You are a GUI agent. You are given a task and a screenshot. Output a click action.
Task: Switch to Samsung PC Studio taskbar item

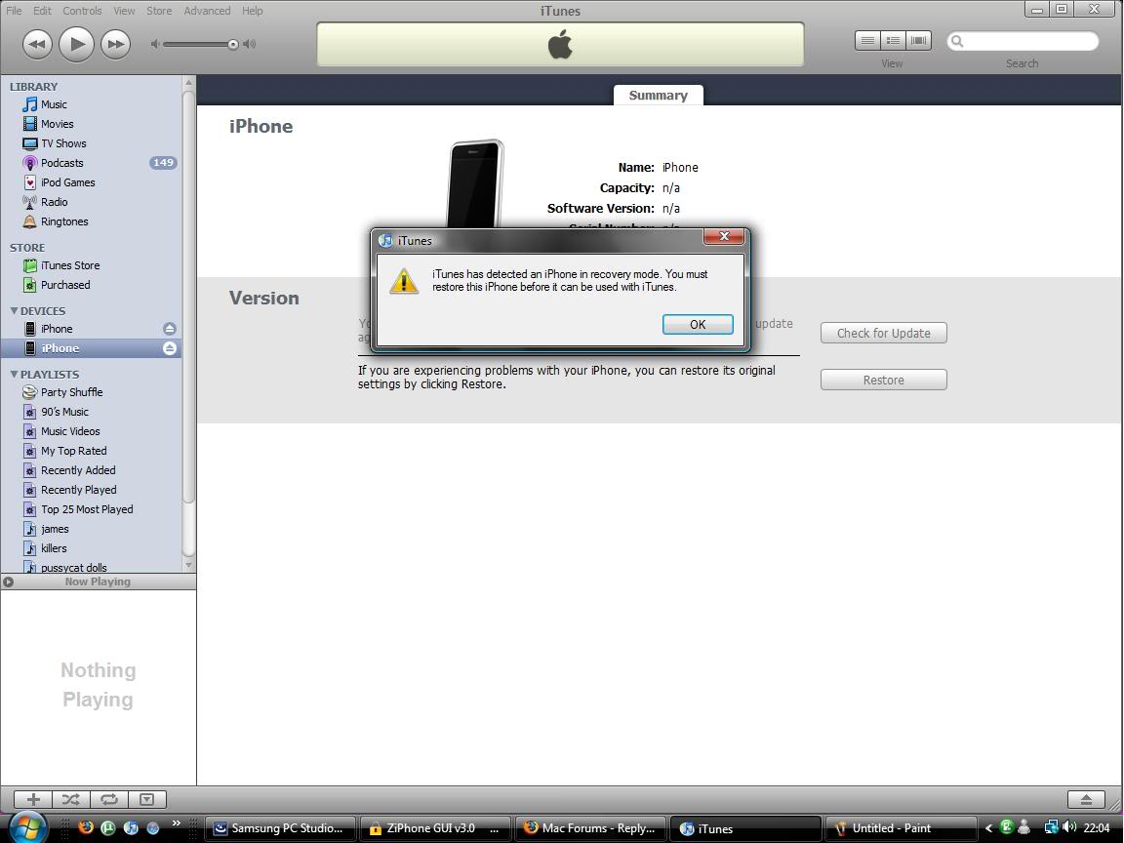[281, 828]
